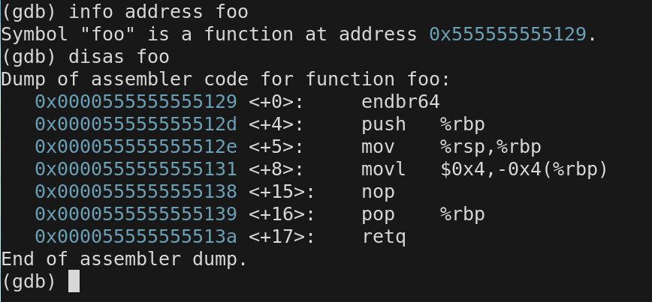Image resolution: width=652 pixels, height=302 pixels.
Task: Click the 'End of assembler dump.' line
Action: [x=124, y=259]
